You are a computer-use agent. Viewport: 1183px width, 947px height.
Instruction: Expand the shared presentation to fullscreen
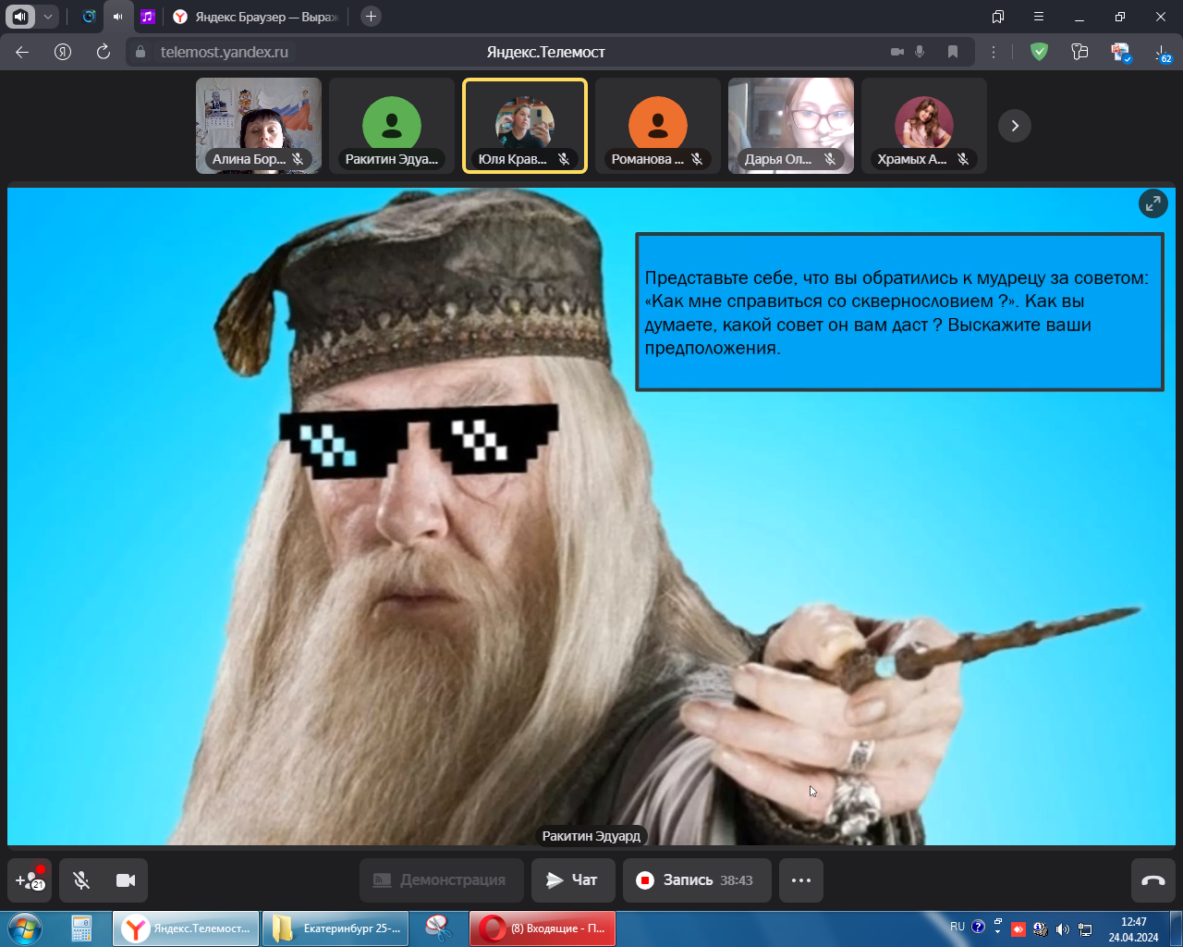pyautogui.click(x=1153, y=203)
